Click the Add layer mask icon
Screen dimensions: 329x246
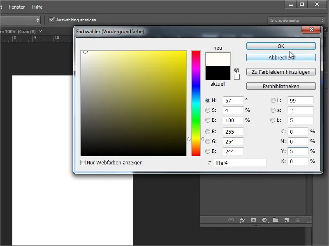pyautogui.click(x=254, y=220)
